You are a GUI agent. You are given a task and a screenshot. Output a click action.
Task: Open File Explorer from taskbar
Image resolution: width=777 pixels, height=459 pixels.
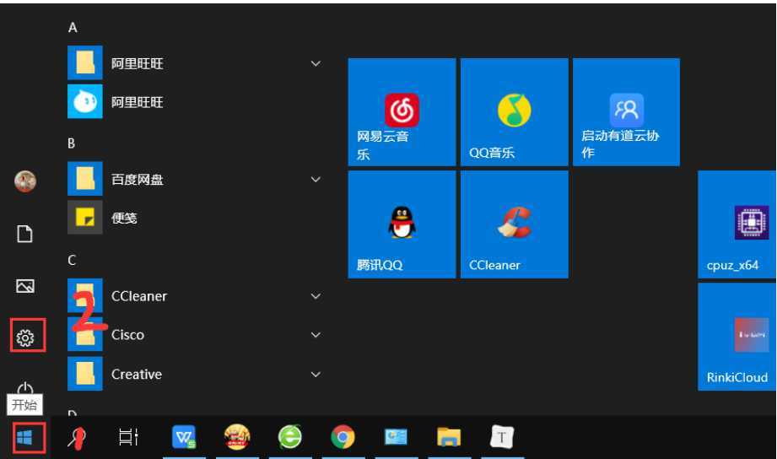pyautogui.click(x=449, y=437)
